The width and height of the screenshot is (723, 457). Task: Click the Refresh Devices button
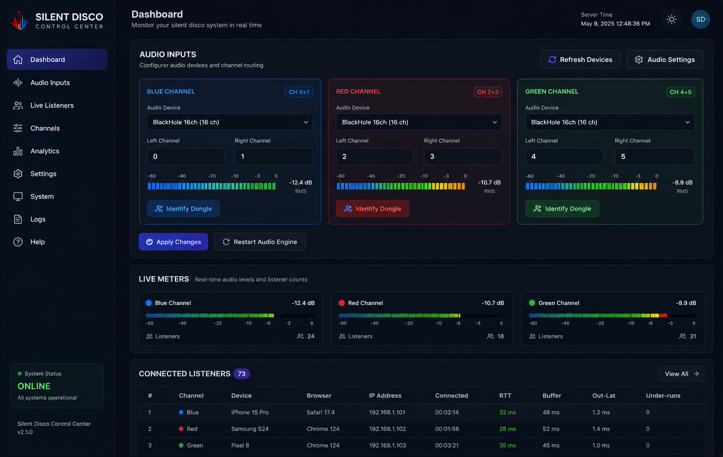[581, 60]
